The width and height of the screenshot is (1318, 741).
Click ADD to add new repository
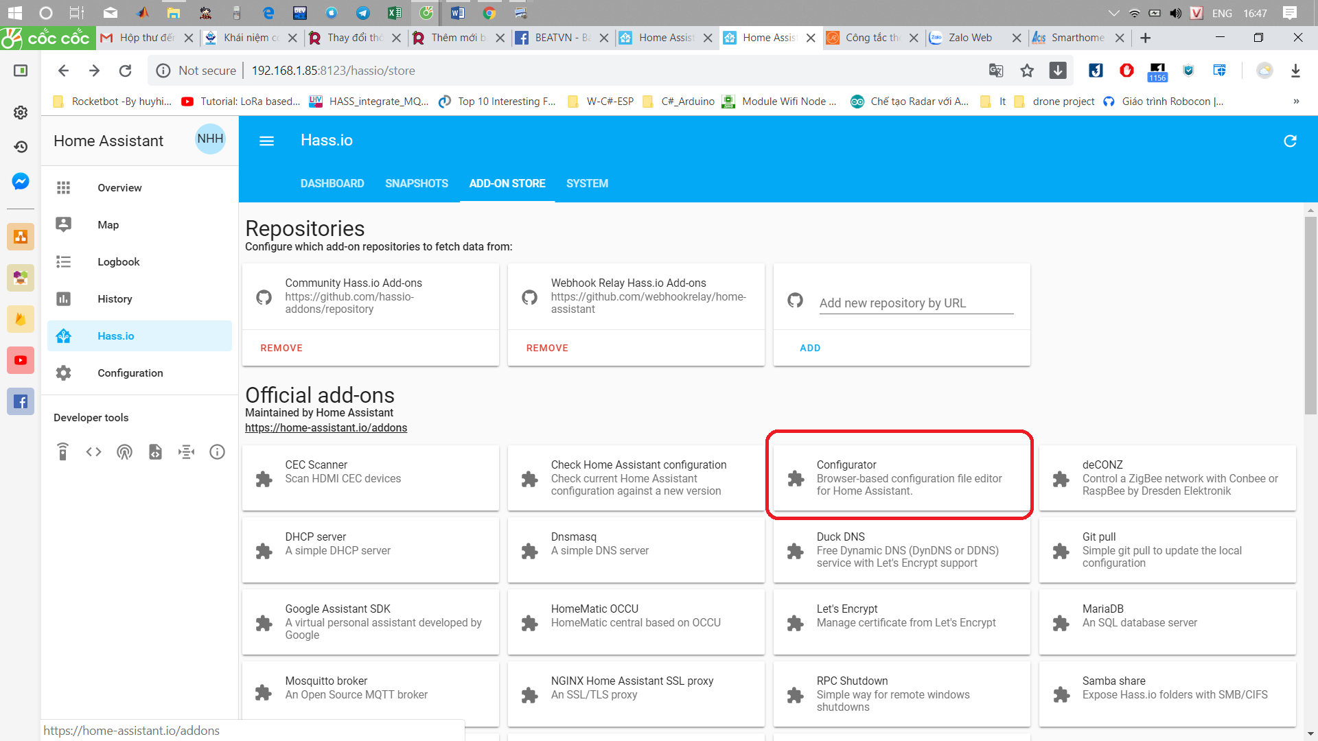(810, 348)
